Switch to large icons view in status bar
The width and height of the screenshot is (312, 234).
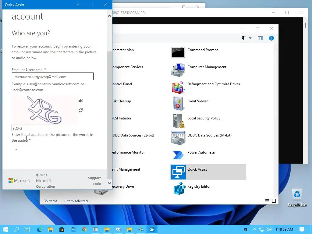274,201
